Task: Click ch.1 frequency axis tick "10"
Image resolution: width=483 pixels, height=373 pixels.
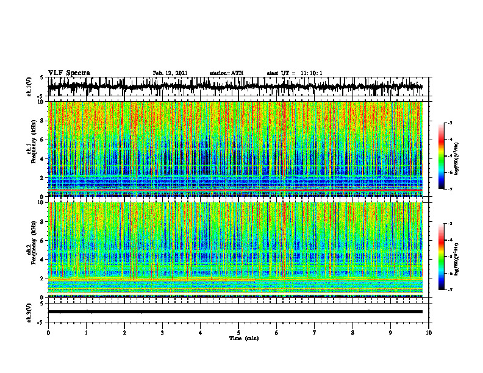Action: click(41, 102)
